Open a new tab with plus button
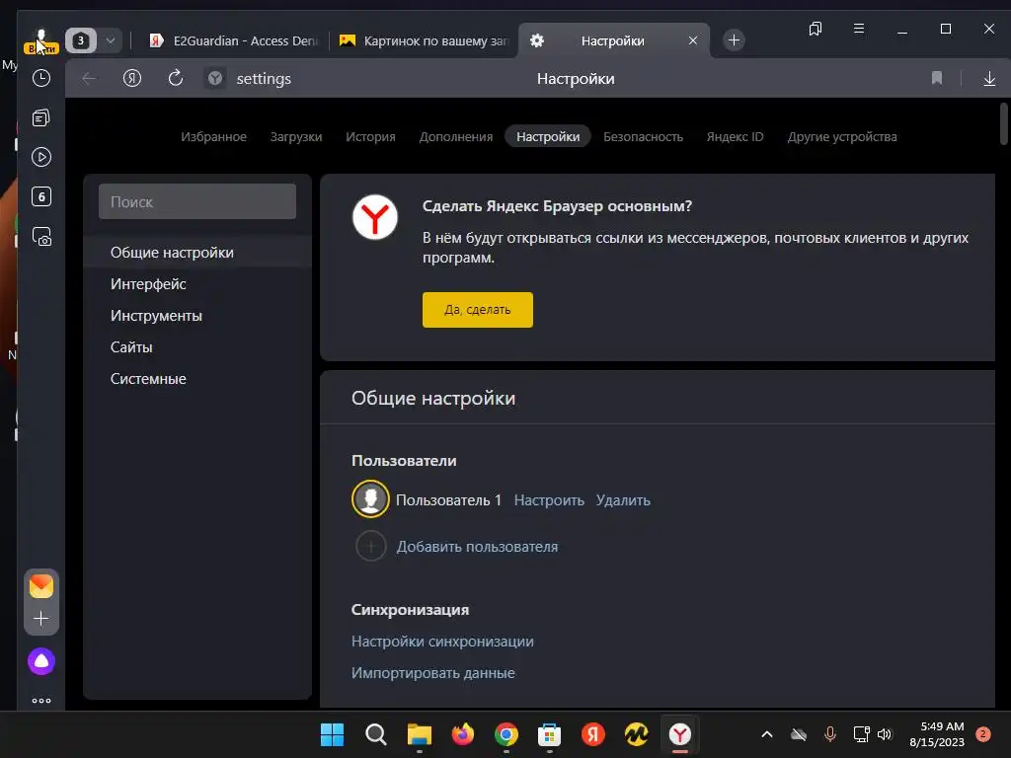 tap(734, 40)
